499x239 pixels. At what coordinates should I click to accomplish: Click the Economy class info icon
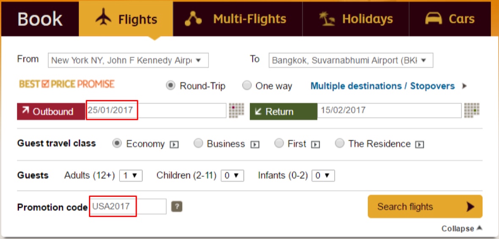tap(174, 144)
